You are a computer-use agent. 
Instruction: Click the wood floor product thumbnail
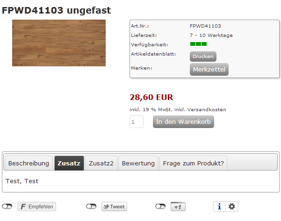[59, 43]
